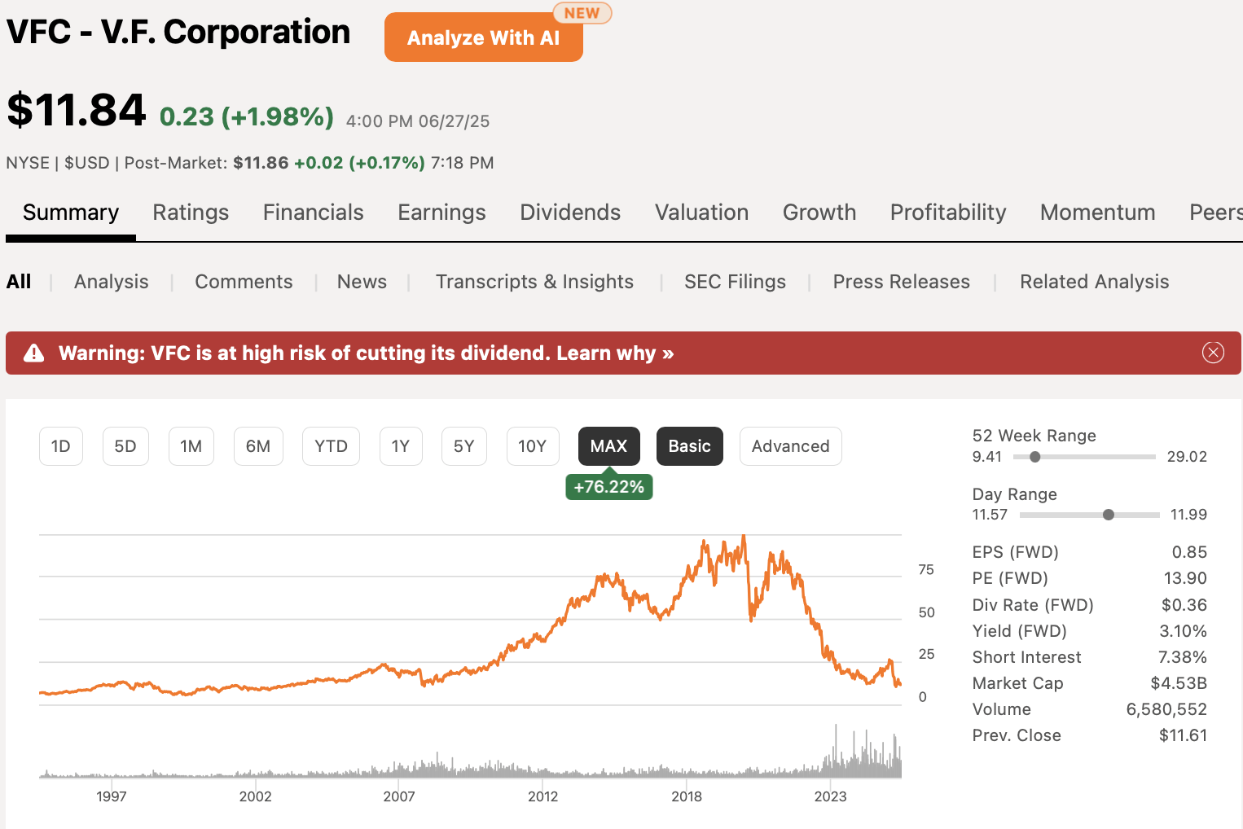
Task: Select the Momentum tab
Action: 1097,213
